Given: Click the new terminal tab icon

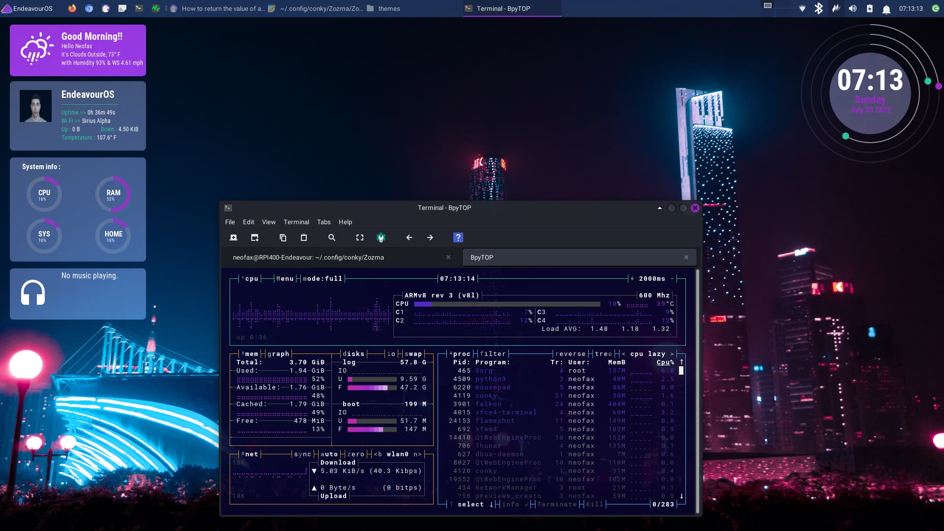Looking at the screenshot, I should click(234, 237).
